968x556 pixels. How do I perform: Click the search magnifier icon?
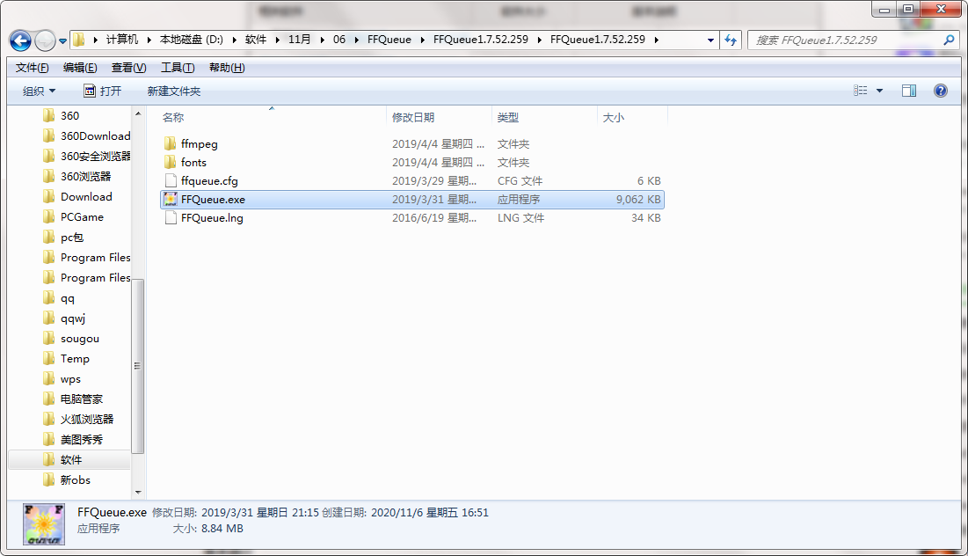[949, 40]
